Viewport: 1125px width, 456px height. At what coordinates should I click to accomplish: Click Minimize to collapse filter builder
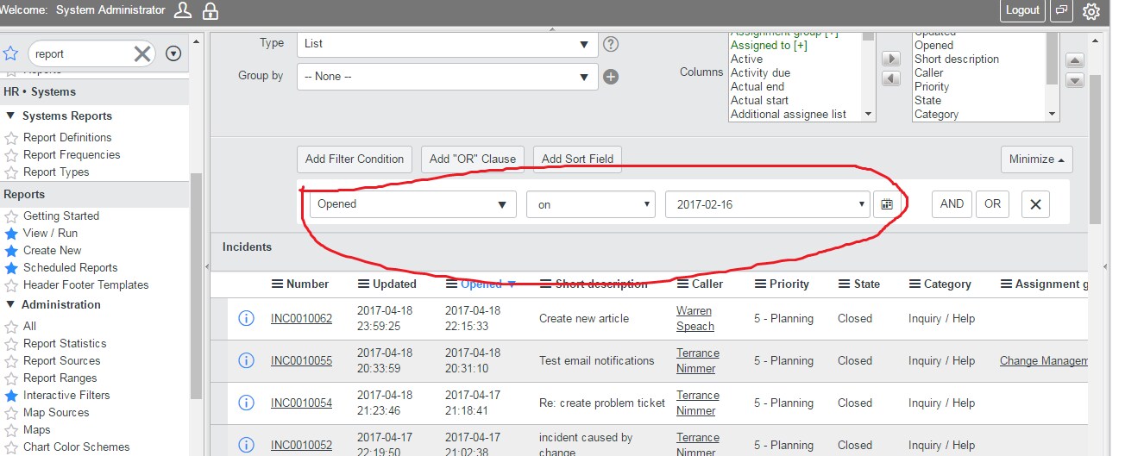[x=1037, y=159]
